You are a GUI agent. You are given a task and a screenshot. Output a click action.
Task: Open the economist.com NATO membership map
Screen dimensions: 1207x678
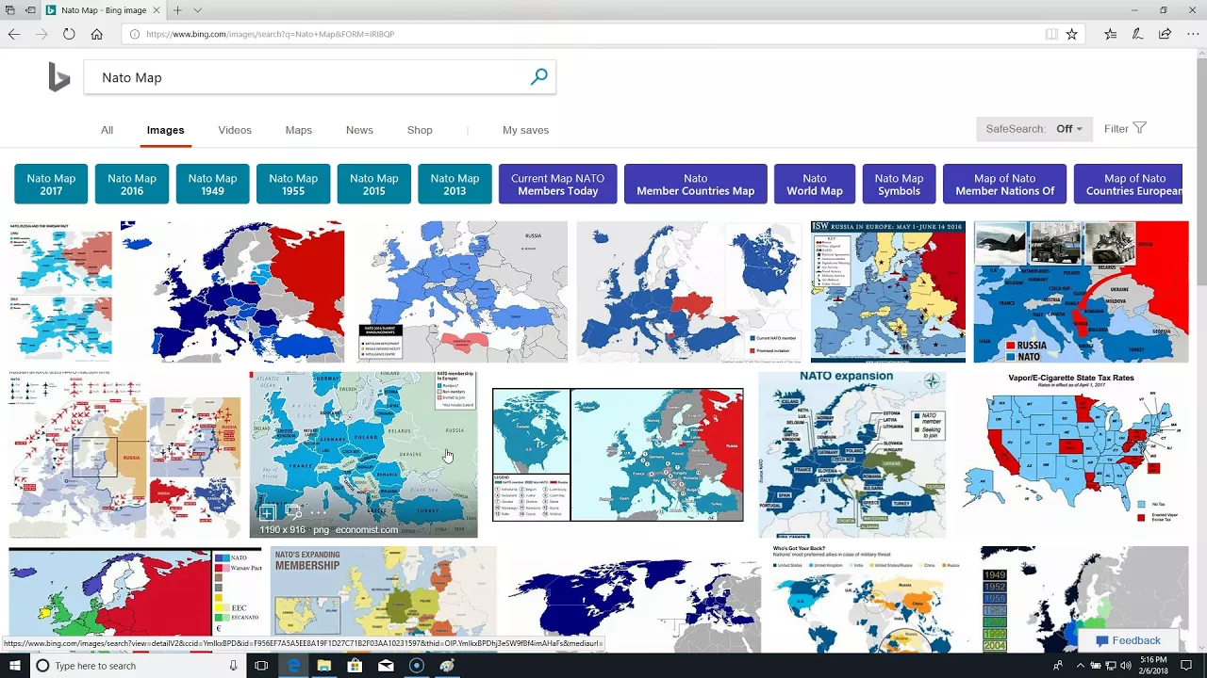363,454
